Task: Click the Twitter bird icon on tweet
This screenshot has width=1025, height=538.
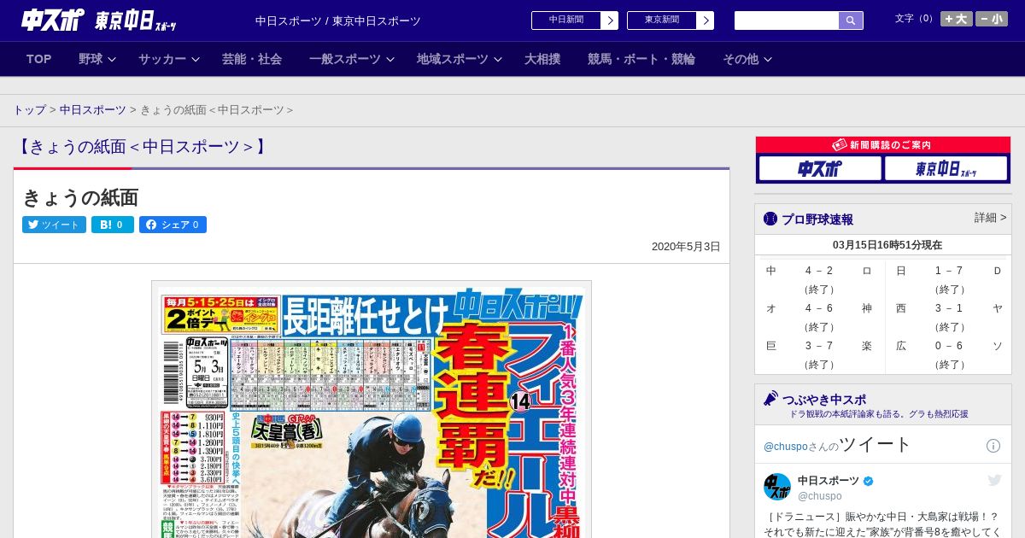Action: tap(994, 480)
